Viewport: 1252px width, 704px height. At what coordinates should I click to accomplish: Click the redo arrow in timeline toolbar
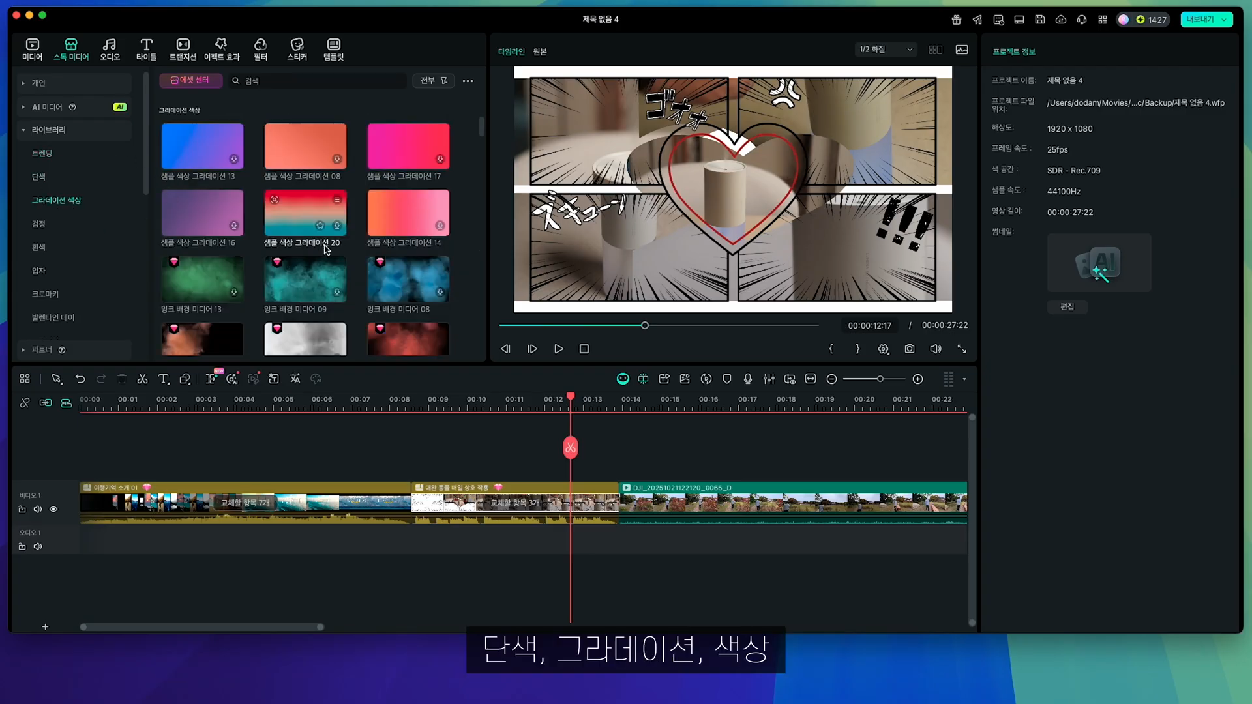pyautogui.click(x=101, y=379)
